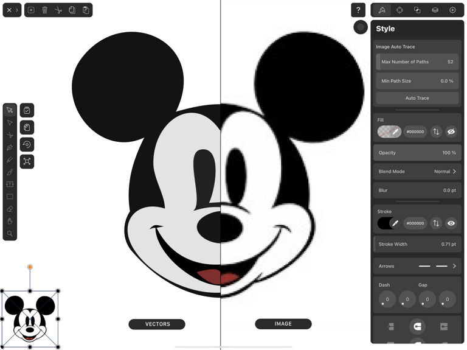Select the Pencil tool
Image resolution: width=467 pixels, height=350 pixels.
coord(10,160)
